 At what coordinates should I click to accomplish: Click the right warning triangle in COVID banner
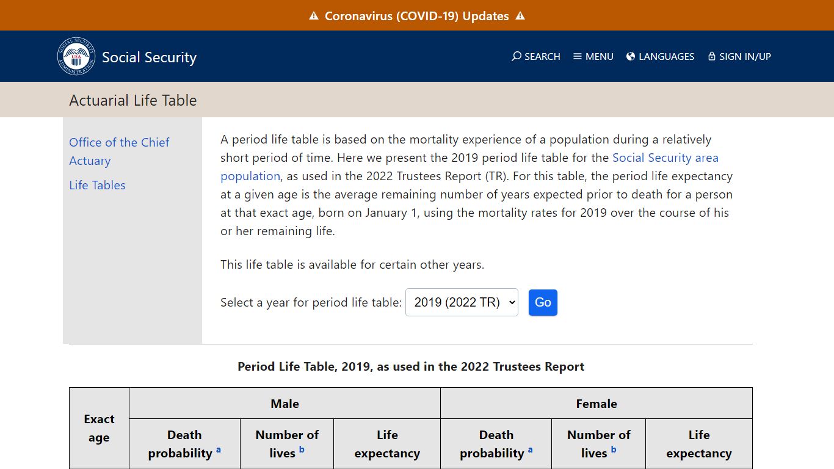(520, 16)
